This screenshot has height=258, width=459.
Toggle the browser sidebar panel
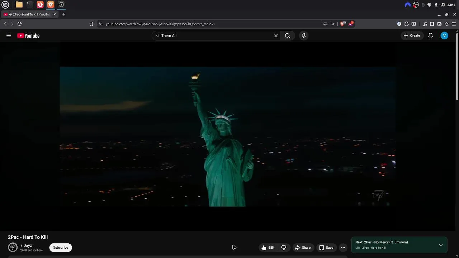pyautogui.click(x=432, y=24)
